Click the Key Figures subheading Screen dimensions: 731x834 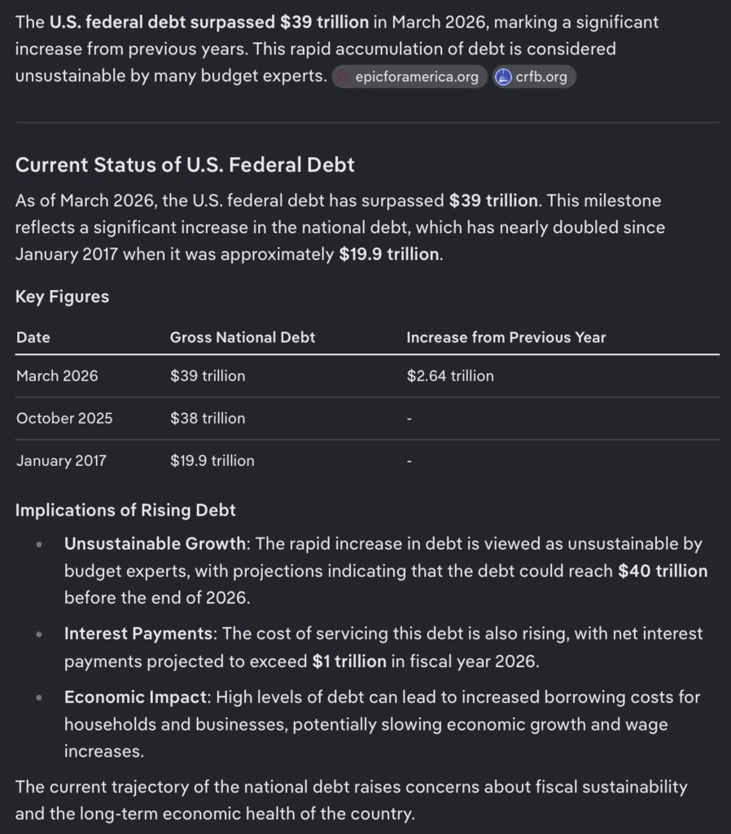[62, 297]
